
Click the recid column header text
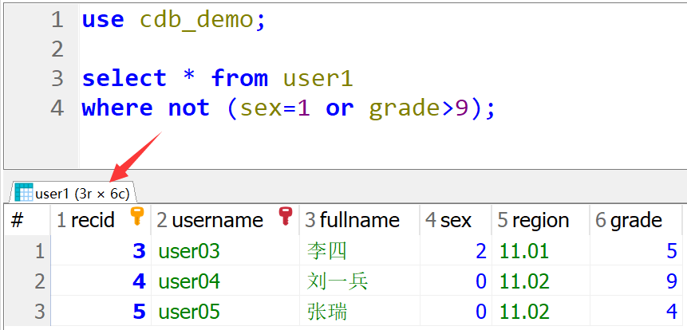coord(93,221)
